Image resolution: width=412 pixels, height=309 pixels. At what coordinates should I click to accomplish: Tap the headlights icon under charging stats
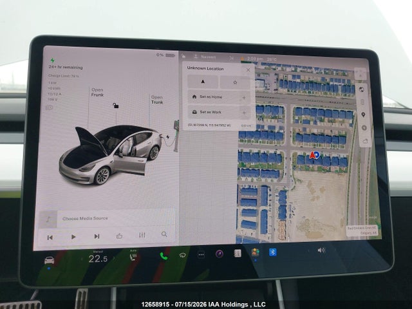49,108
